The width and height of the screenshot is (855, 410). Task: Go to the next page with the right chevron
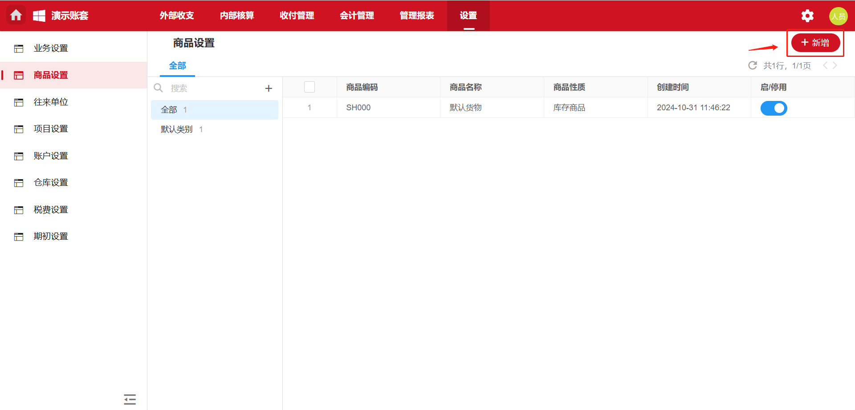(835, 66)
